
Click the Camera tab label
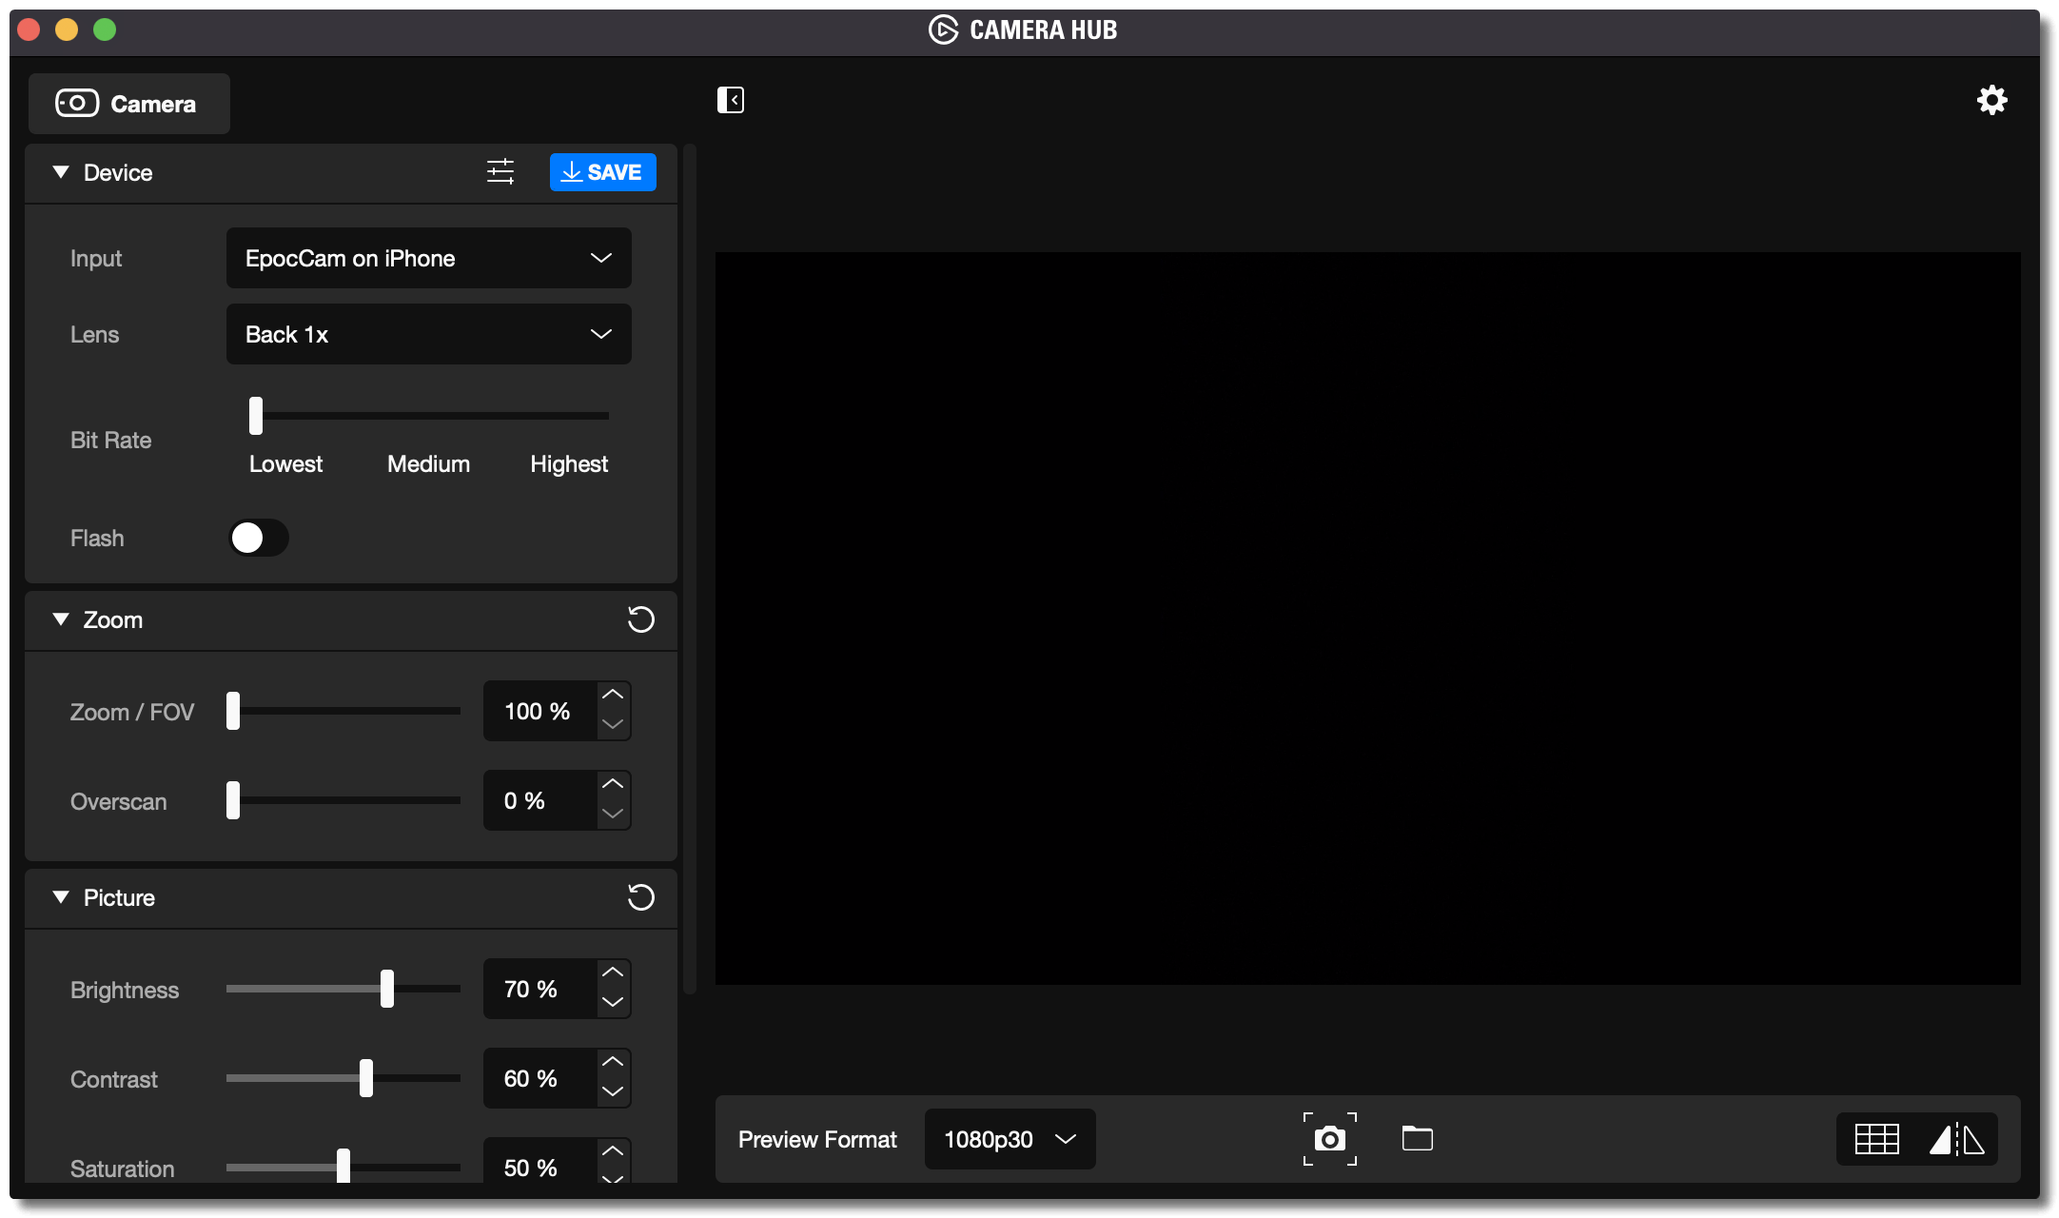154,103
